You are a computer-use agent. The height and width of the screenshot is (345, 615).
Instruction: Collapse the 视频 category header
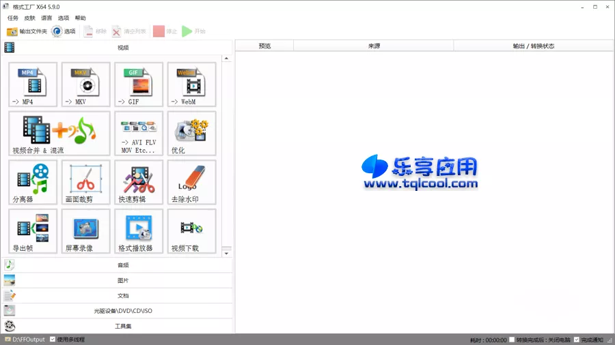(x=118, y=48)
